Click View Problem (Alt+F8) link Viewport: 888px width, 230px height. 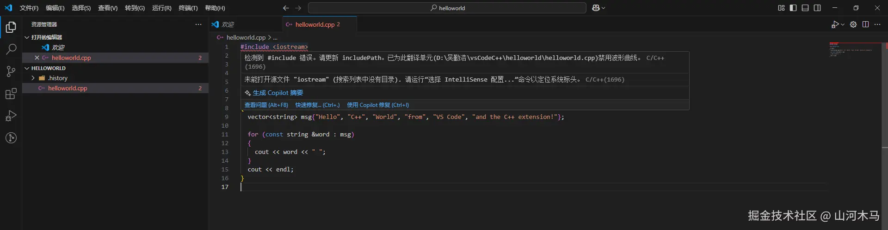click(266, 105)
